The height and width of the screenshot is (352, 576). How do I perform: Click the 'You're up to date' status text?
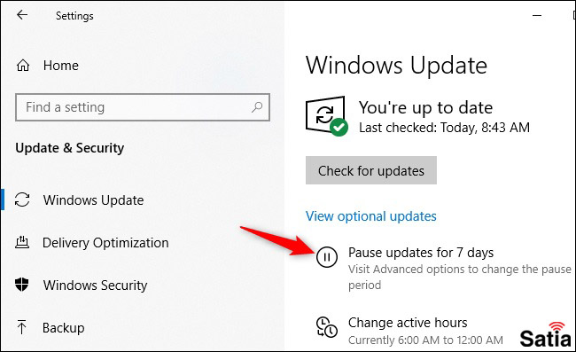[x=425, y=107]
